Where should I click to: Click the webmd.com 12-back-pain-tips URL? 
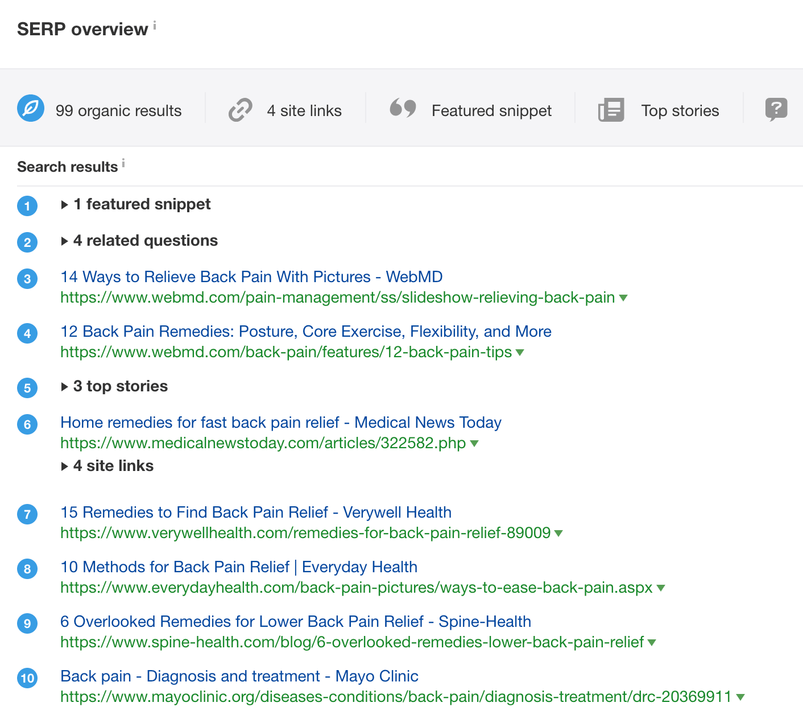coord(286,352)
